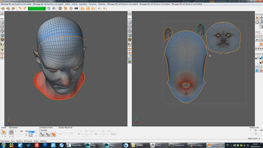Open Windows Start button
The height and width of the screenshot is (148, 263).
pyautogui.click(x=4, y=145)
